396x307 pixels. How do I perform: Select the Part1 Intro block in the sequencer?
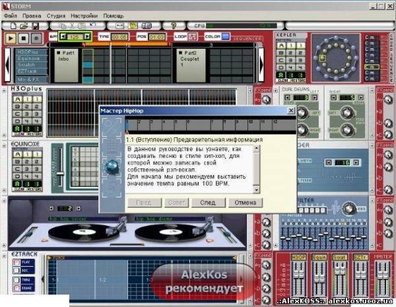pos(66,65)
